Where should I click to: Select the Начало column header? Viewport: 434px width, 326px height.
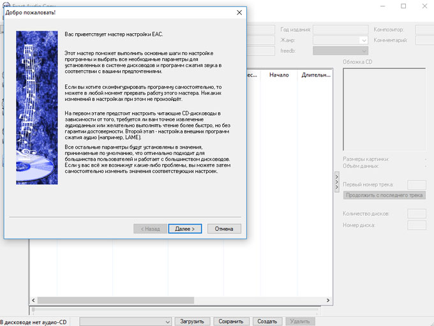(279, 75)
